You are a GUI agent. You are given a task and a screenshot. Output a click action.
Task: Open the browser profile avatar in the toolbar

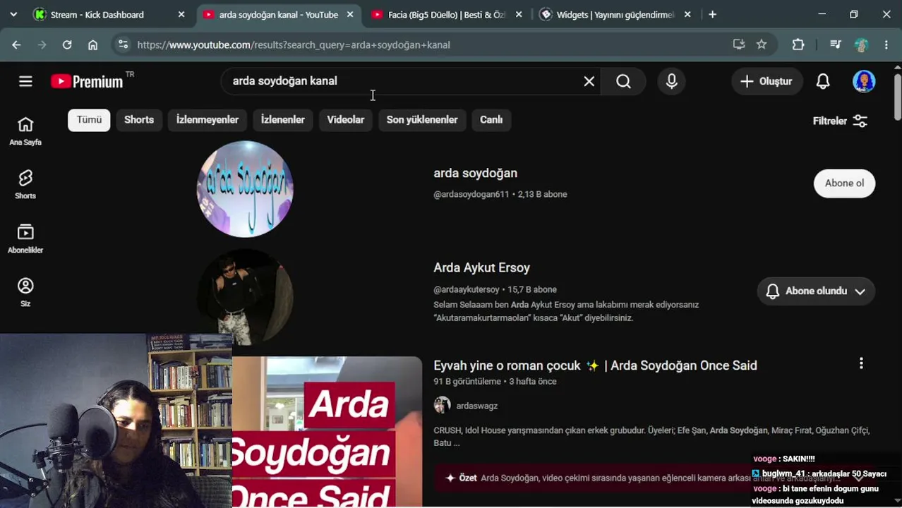(x=861, y=44)
